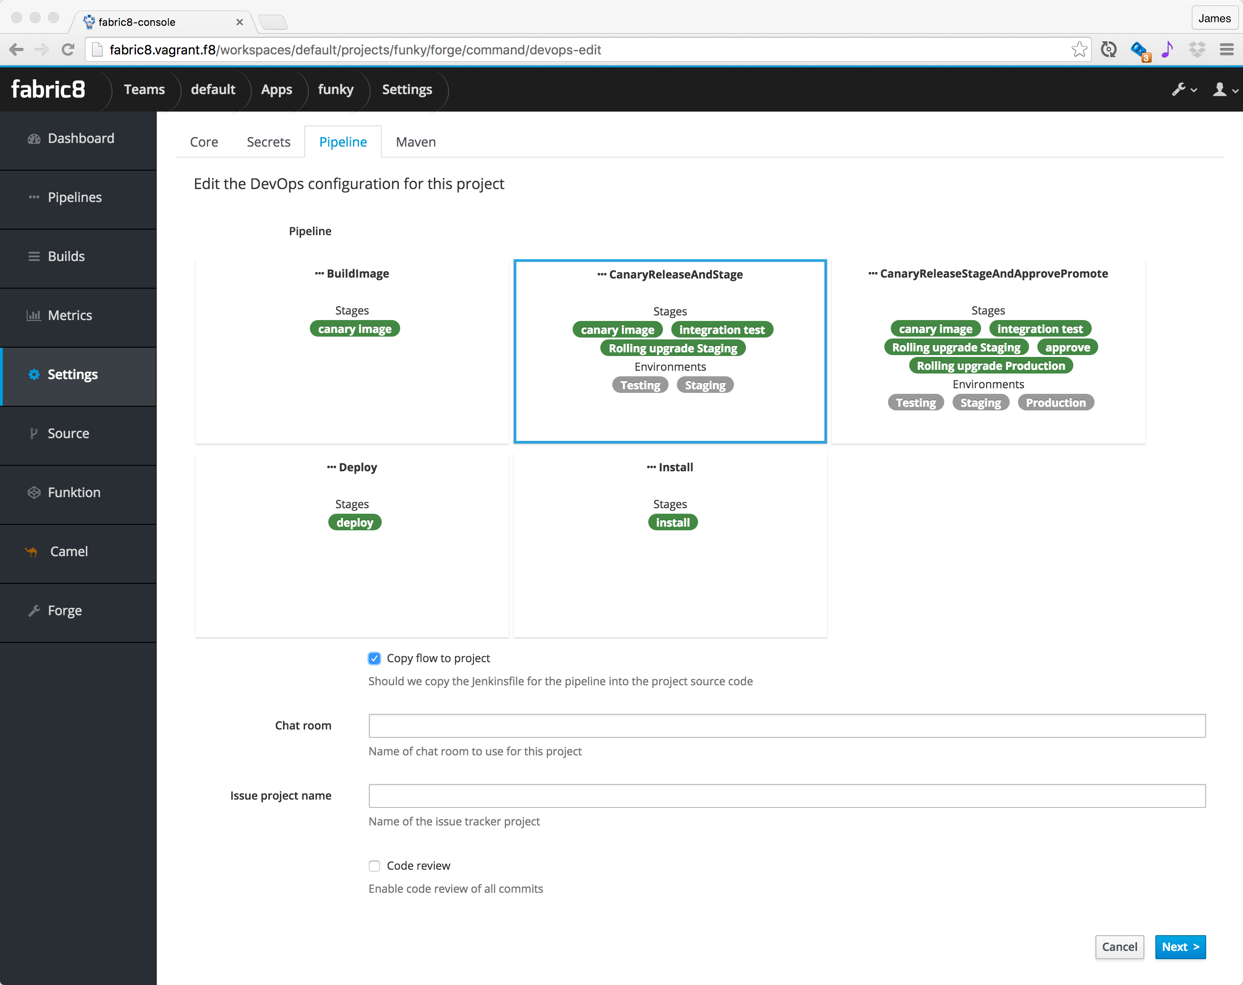Click the Funktion cube icon
Viewport: 1243px width, 985px height.
coord(34,492)
